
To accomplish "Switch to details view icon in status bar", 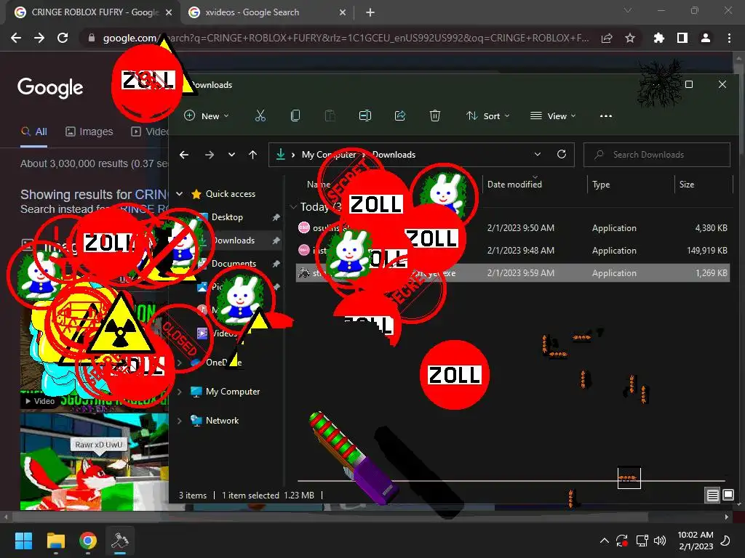I will (x=713, y=496).
